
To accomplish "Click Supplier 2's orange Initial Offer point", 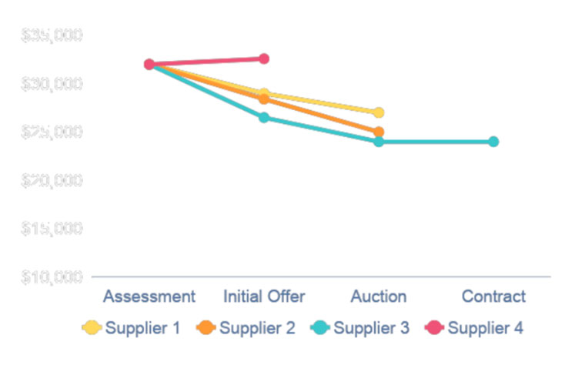I will tap(264, 99).
